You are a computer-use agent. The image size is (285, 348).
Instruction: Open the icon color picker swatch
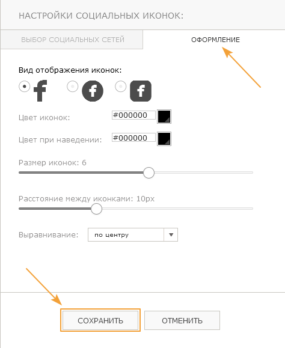click(164, 117)
